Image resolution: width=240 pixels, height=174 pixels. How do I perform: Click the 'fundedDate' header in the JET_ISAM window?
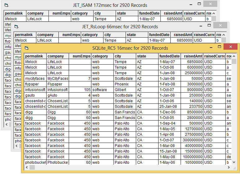point(150,13)
